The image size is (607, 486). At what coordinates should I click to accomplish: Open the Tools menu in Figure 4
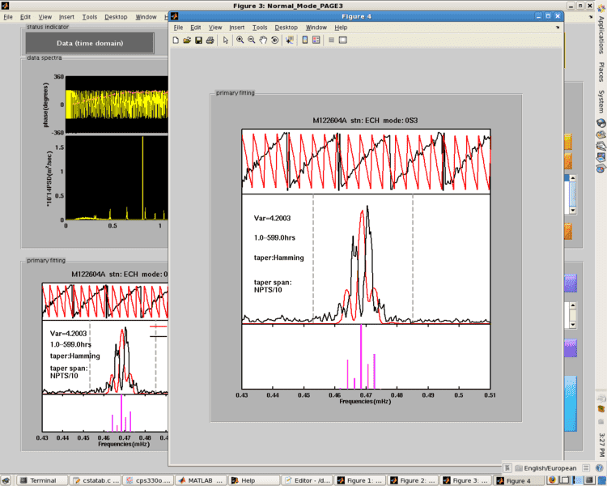(260, 28)
